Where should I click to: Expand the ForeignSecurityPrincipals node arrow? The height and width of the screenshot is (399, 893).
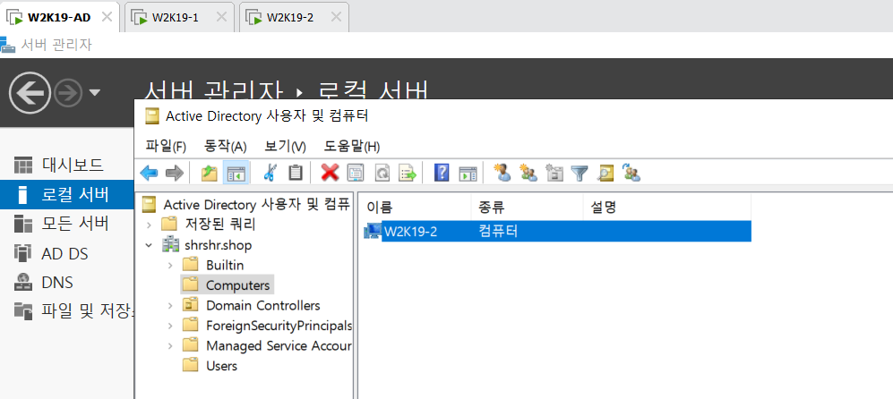169,326
